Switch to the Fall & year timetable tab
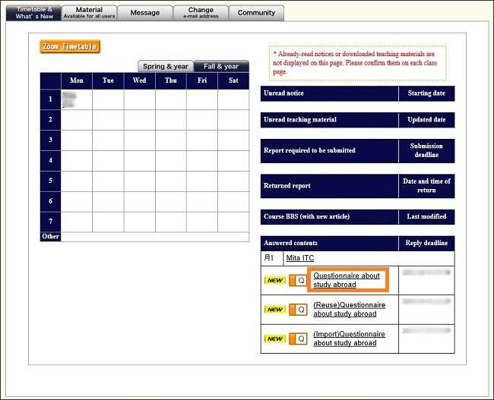494x400 pixels. tap(221, 66)
